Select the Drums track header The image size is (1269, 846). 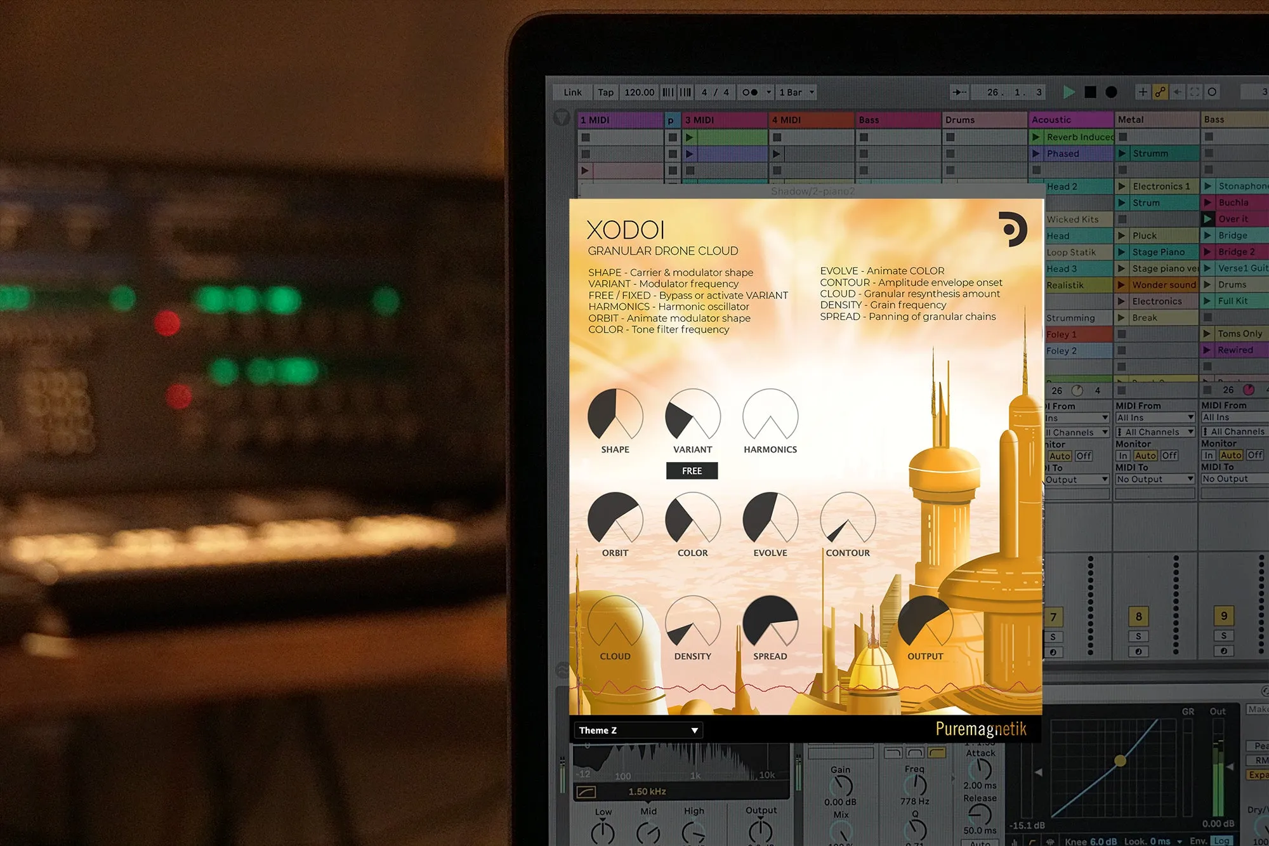click(x=985, y=120)
